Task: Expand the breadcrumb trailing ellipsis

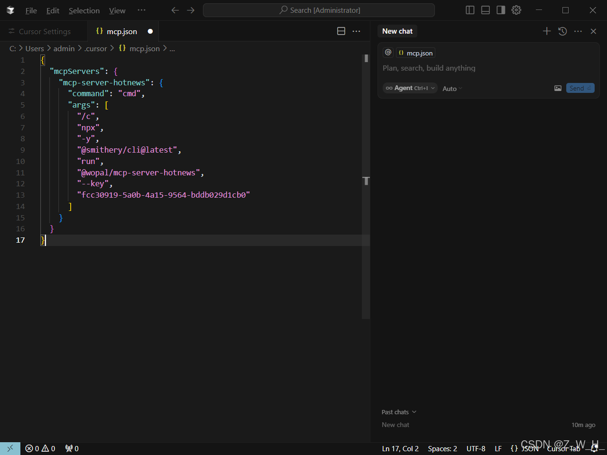Action: click(172, 48)
